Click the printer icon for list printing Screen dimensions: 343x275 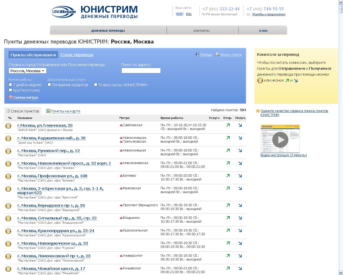click(x=217, y=55)
